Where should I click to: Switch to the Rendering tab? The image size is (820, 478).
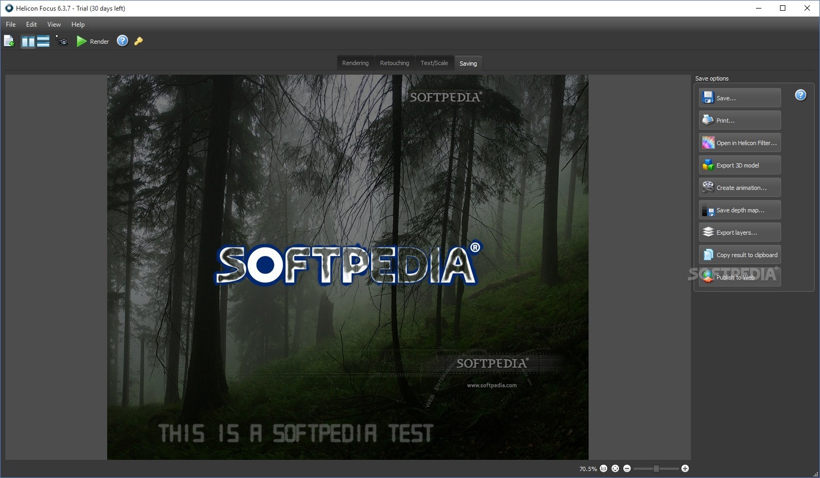tap(355, 63)
